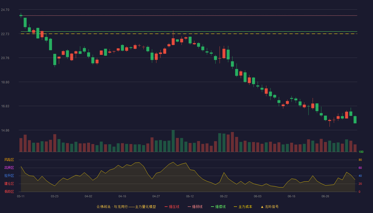Toggle the 强弱线 legend entry

click(x=195, y=207)
